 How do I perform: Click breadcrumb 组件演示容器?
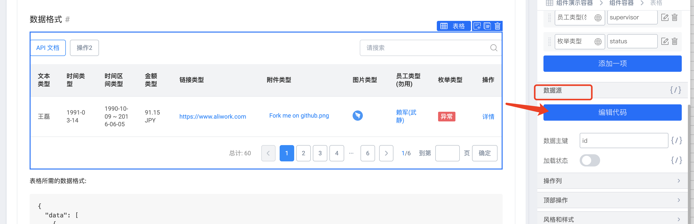tap(574, 3)
